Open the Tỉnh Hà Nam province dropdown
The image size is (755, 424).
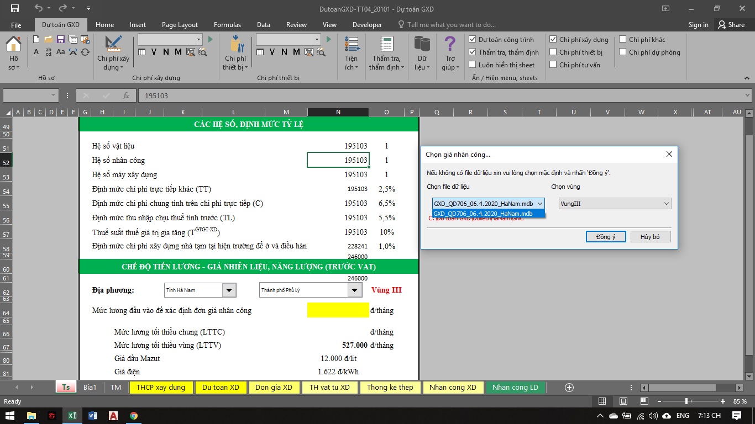click(229, 290)
